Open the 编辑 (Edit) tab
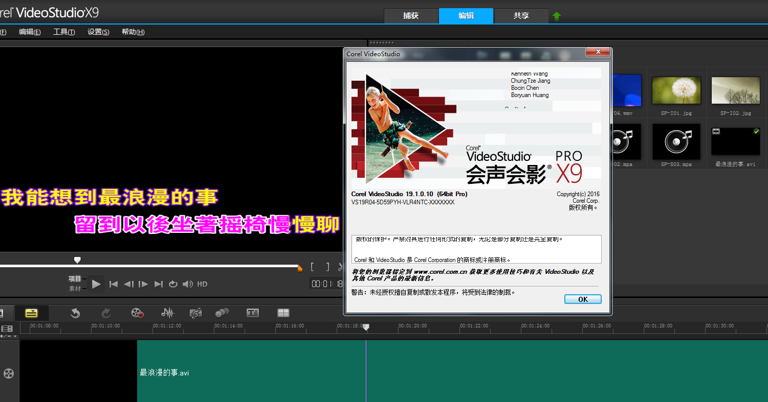 [466, 16]
